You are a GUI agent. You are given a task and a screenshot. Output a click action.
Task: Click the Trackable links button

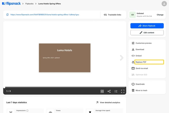pos(112,15)
